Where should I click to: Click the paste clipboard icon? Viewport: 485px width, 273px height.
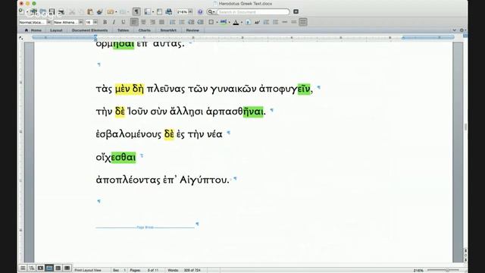click(x=90, y=12)
